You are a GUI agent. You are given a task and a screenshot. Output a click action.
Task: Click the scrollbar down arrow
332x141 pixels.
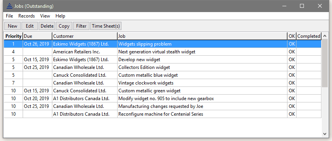point(325,134)
